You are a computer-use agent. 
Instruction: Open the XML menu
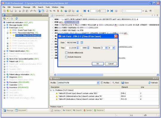tap(34, 7)
